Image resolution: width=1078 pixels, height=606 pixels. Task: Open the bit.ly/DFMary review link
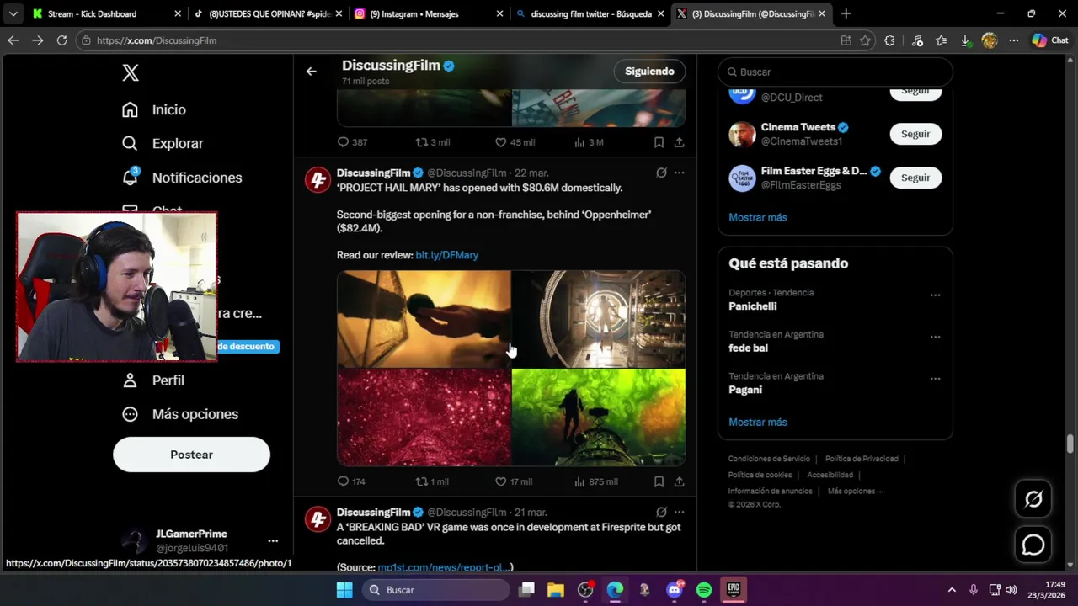pos(446,255)
